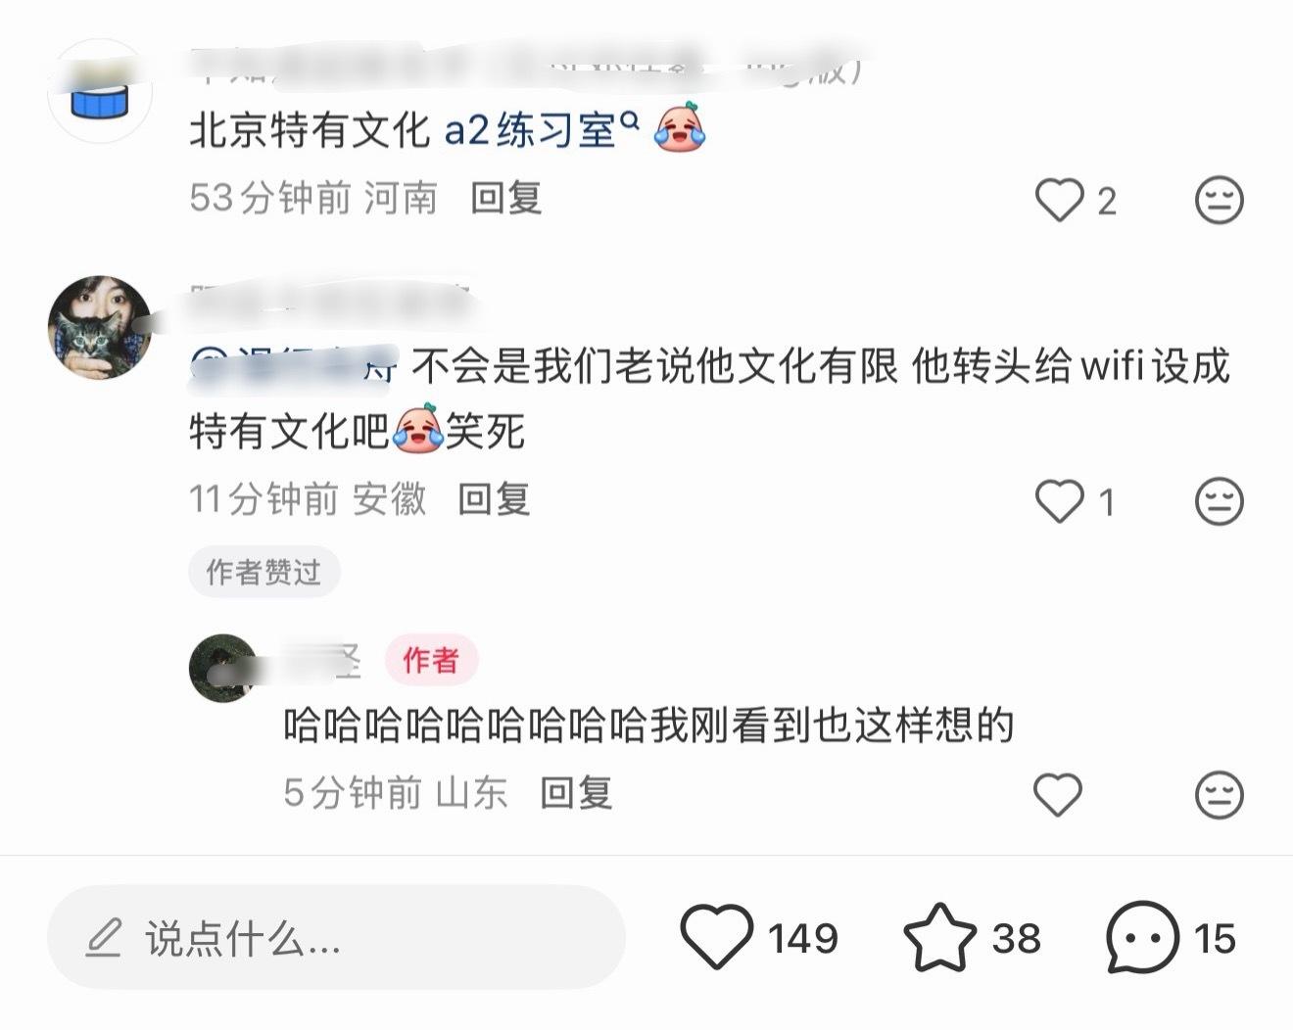Tap the 作者赞过 badge
Viewport: 1293px width, 1030px height.
click(263, 572)
